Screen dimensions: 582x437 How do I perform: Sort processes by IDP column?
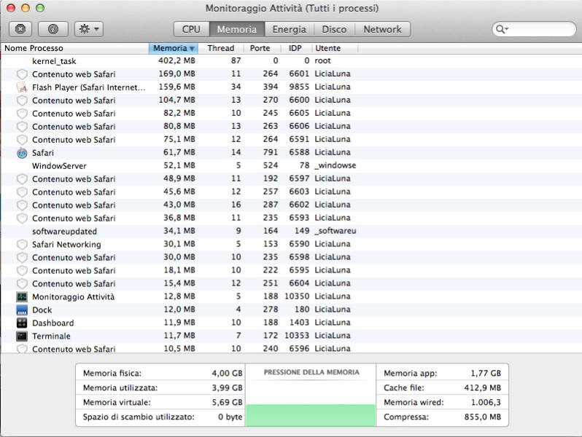coord(296,48)
